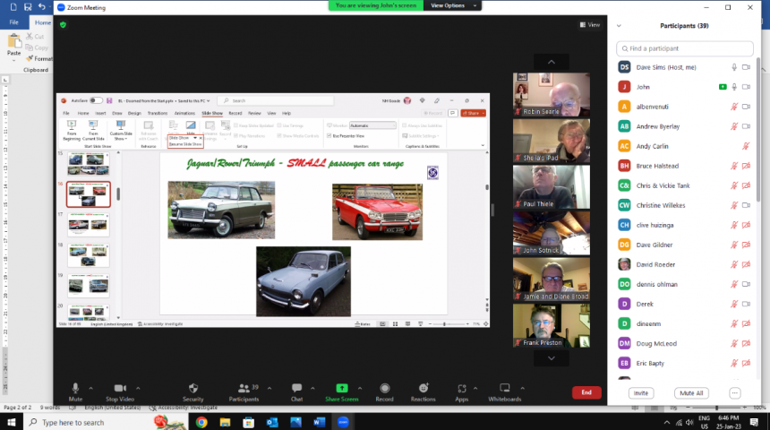Stop Video in Zoom toolbar
770x430 pixels.
[x=120, y=392]
